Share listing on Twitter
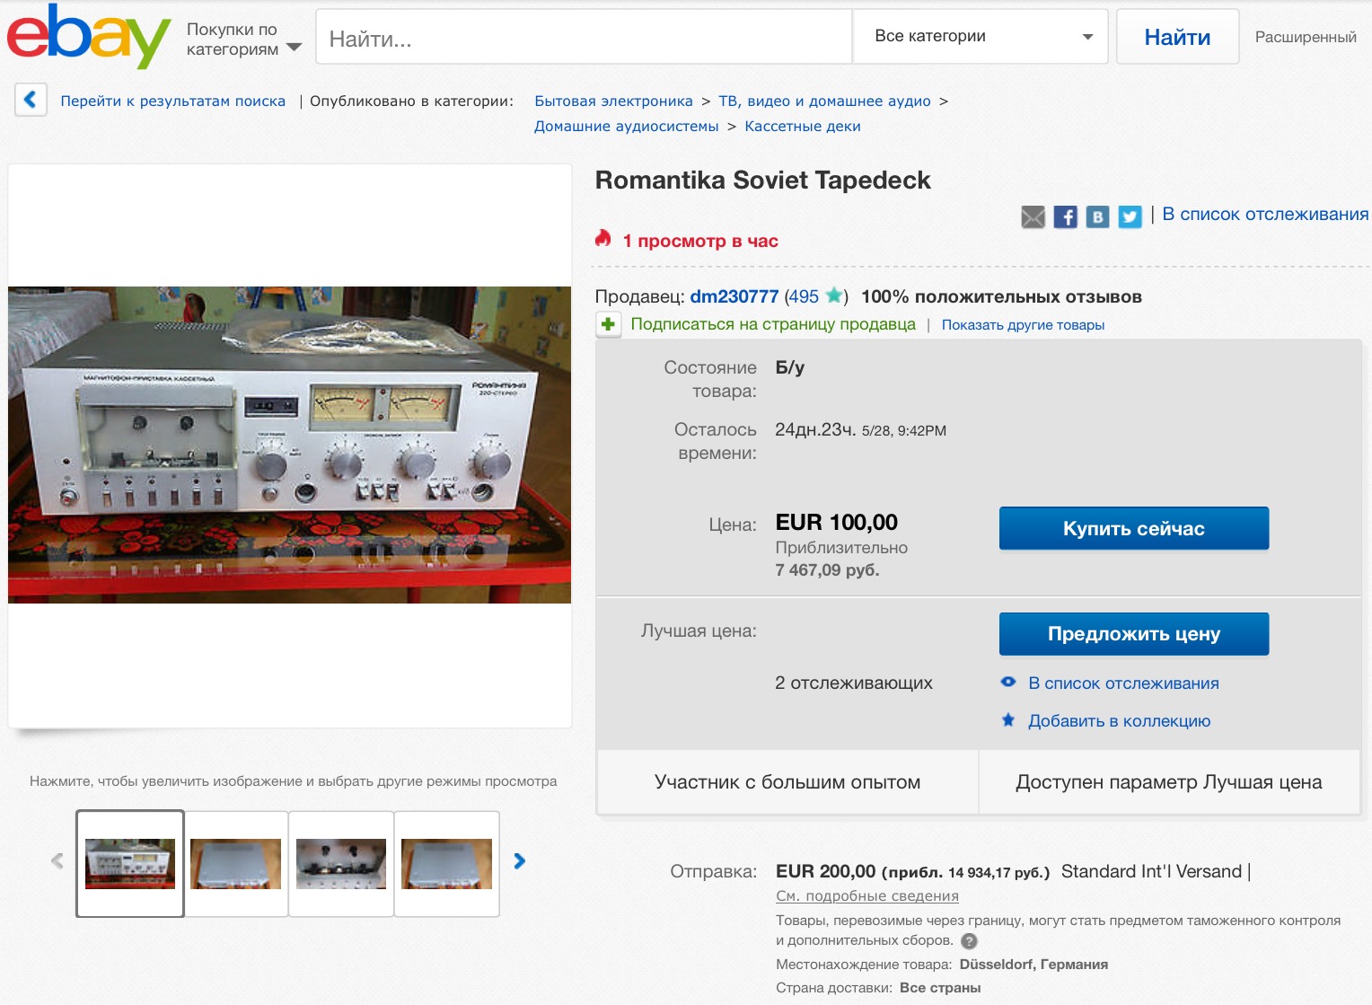The width and height of the screenshot is (1372, 1005). tap(1130, 216)
